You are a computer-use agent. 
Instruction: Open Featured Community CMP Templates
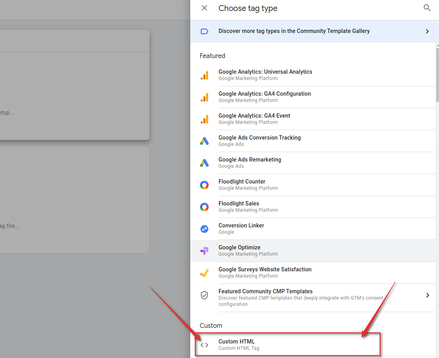[313, 298]
